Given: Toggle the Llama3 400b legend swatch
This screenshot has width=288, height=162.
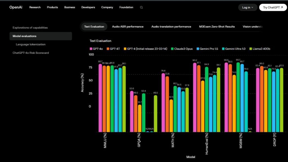Looking at the screenshot, I should 251,49.
